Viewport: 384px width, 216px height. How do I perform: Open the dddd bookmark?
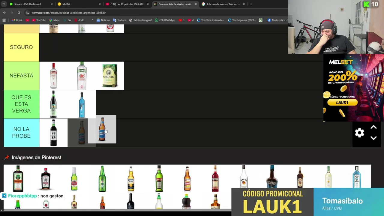pos(79,20)
